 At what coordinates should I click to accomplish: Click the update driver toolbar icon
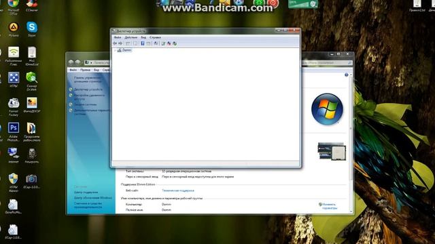pos(163,43)
